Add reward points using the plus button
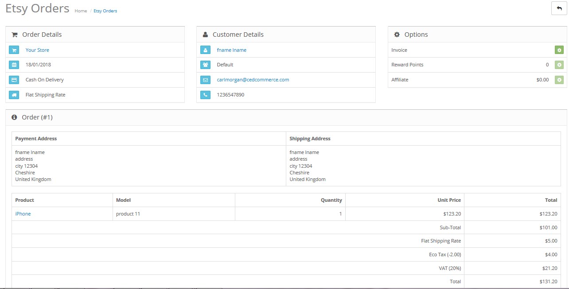The width and height of the screenshot is (569, 289). 559,65
